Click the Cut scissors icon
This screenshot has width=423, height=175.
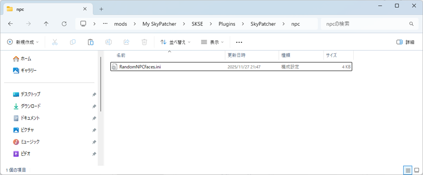[x=55, y=42]
